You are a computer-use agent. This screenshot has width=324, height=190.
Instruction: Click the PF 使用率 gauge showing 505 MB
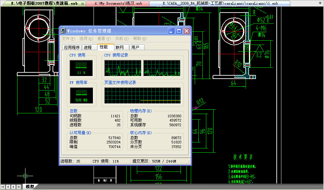[x=81, y=95]
